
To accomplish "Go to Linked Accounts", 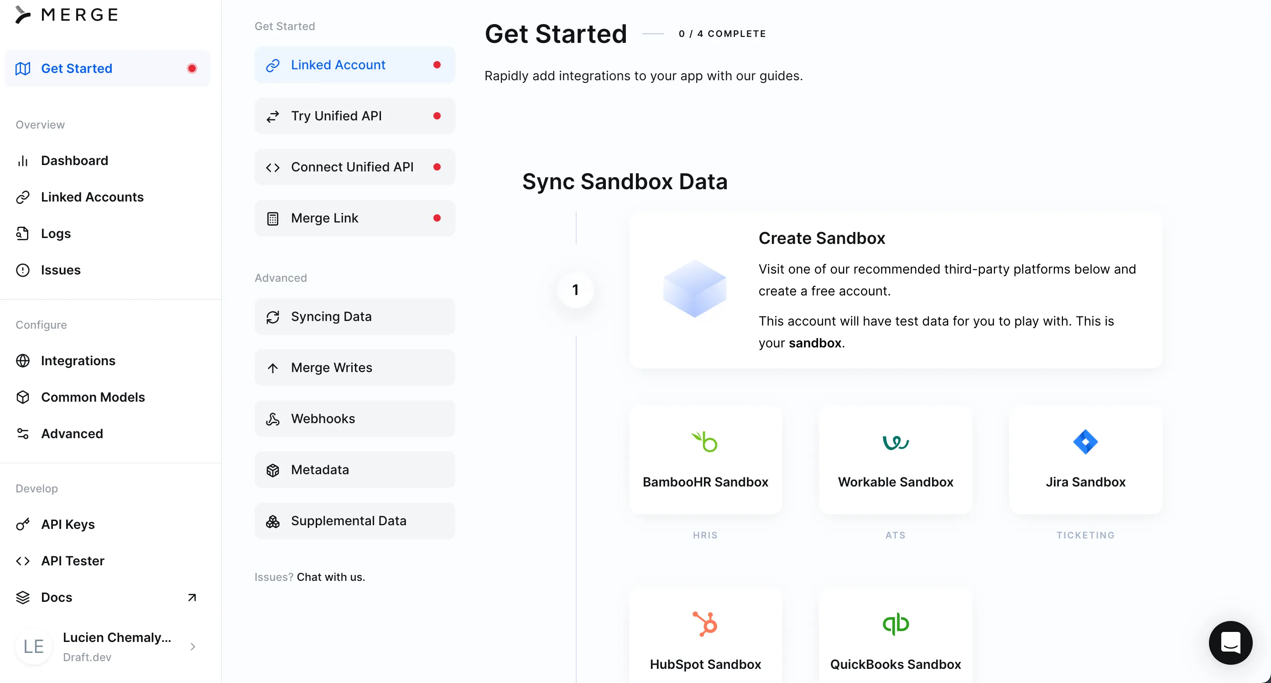I will (92, 197).
